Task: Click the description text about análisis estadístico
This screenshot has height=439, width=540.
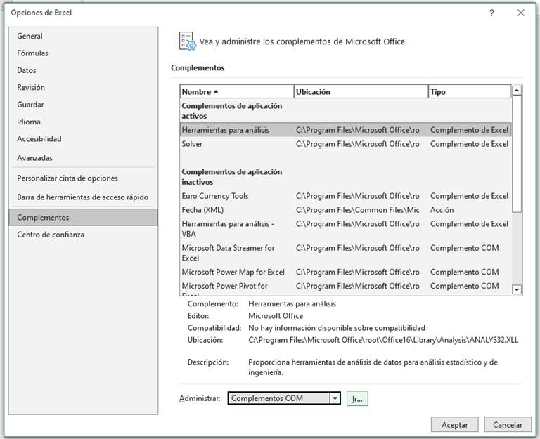Action: [373, 367]
